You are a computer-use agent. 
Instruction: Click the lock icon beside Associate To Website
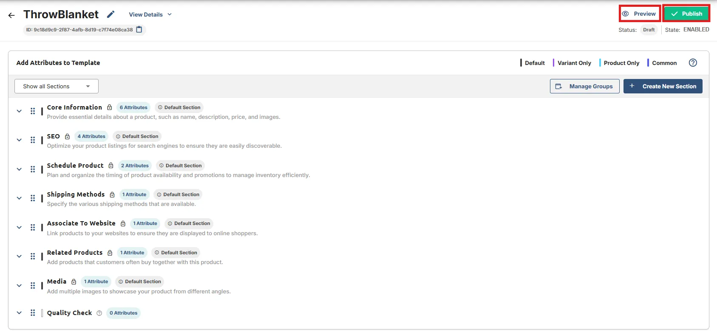click(123, 223)
